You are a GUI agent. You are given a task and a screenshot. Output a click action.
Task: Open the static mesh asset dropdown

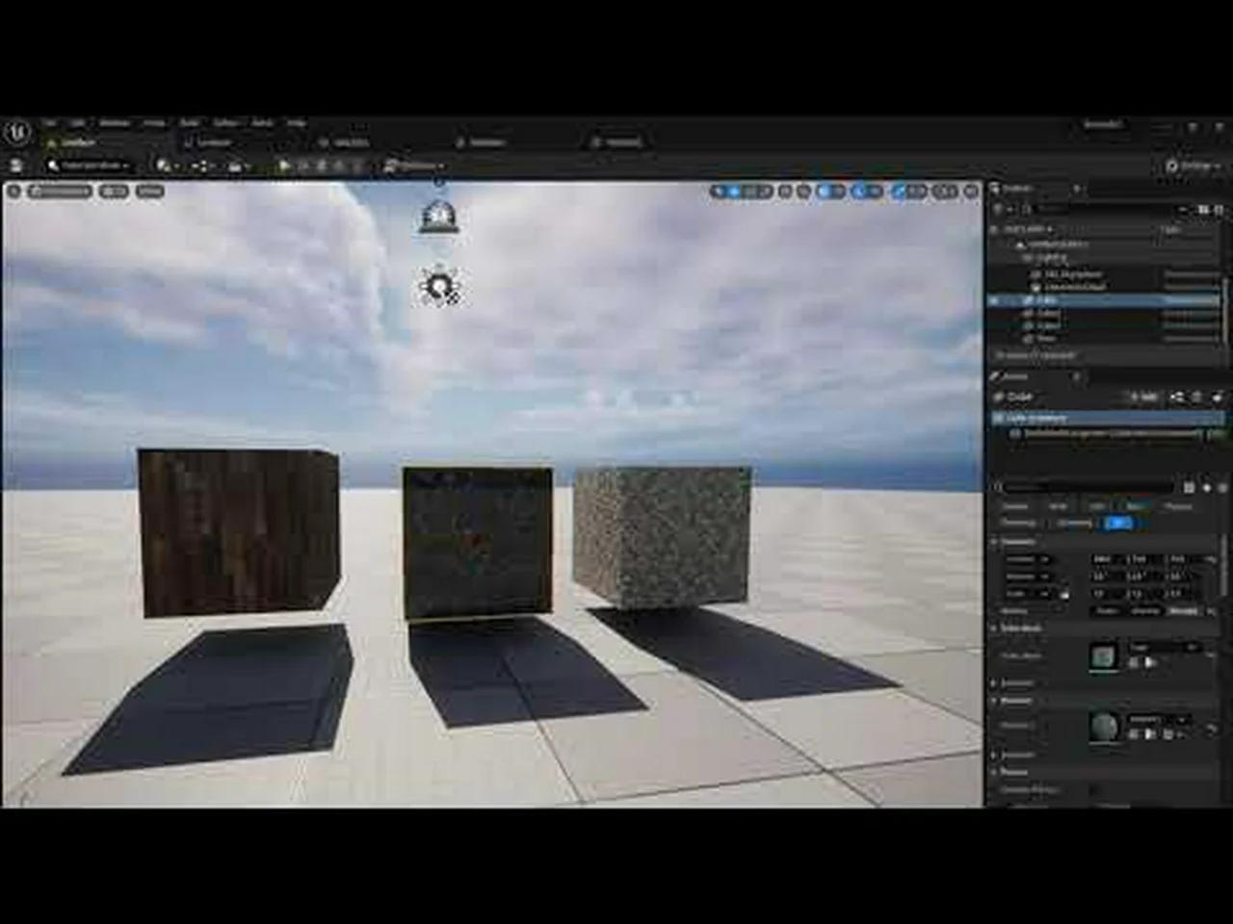1165,648
